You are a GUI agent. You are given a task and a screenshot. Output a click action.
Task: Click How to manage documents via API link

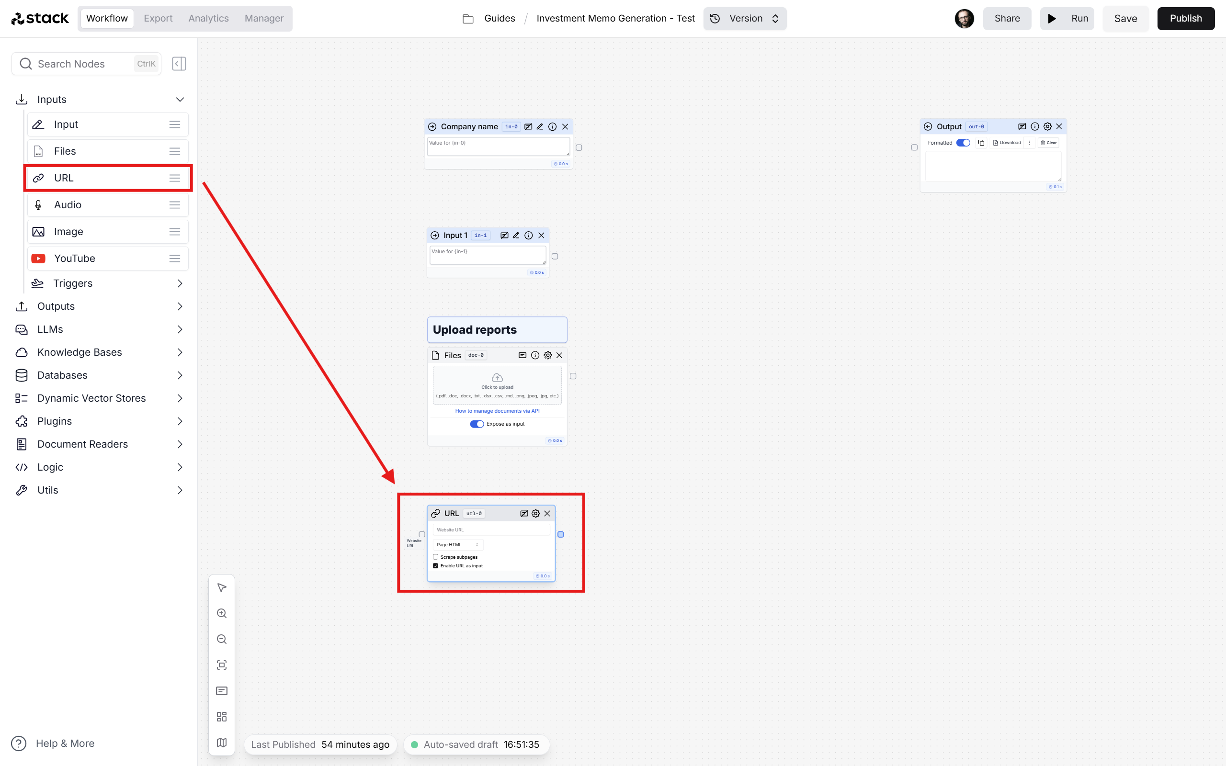(x=497, y=410)
